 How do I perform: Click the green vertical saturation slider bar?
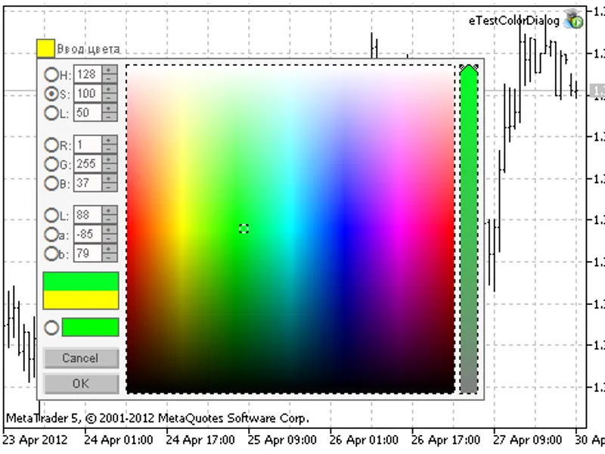pyautogui.click(x=469, y=230)
